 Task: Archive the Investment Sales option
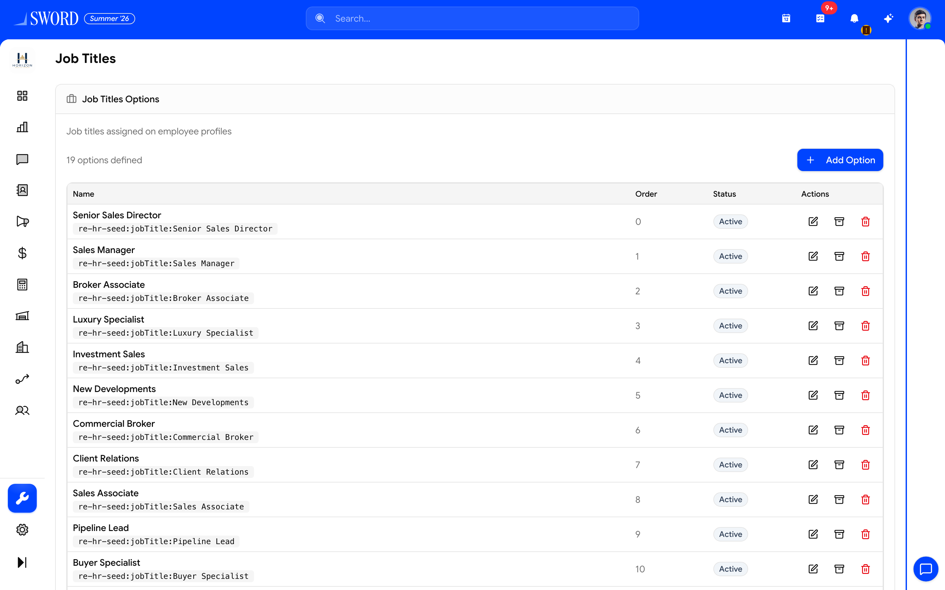click(839, 361)
